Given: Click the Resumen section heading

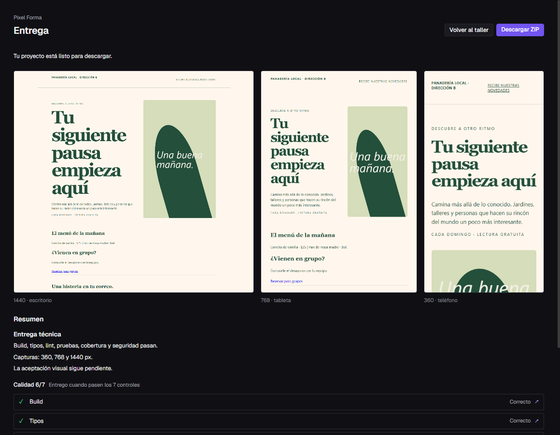Looking at the screenshot, I should [x=28, y=319].
